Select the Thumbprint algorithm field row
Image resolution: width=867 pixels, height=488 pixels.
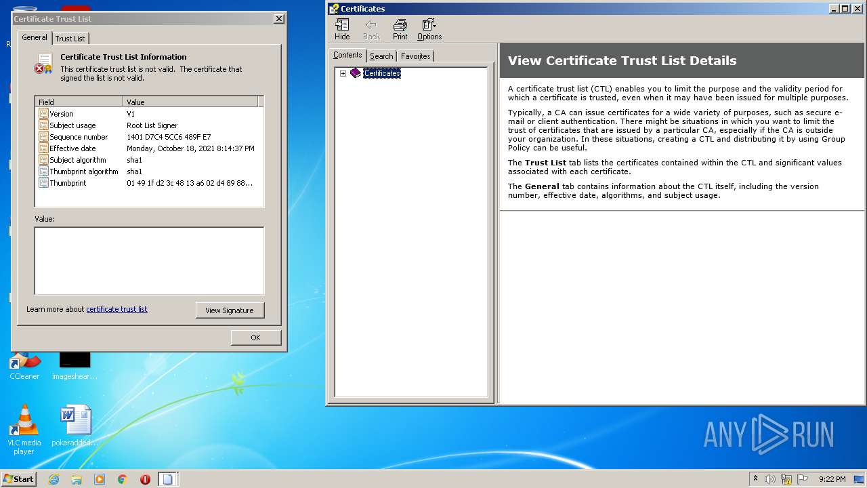point(149,171)
